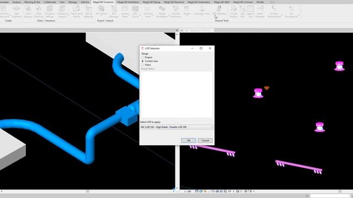Switch to the MagiCAD Ventilation tab

pos(128,2)
